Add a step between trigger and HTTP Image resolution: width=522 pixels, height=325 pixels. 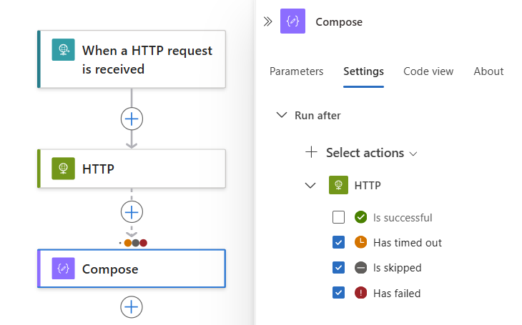point(132,119)
